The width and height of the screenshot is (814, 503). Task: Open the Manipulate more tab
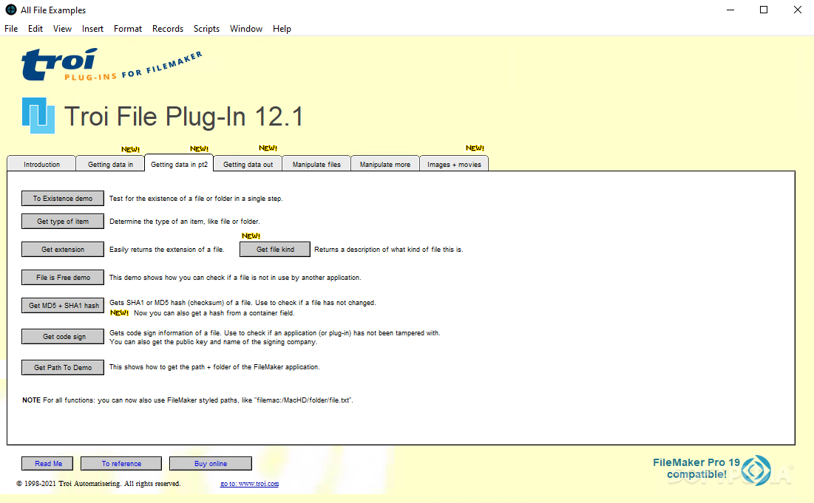click(385, 164)
